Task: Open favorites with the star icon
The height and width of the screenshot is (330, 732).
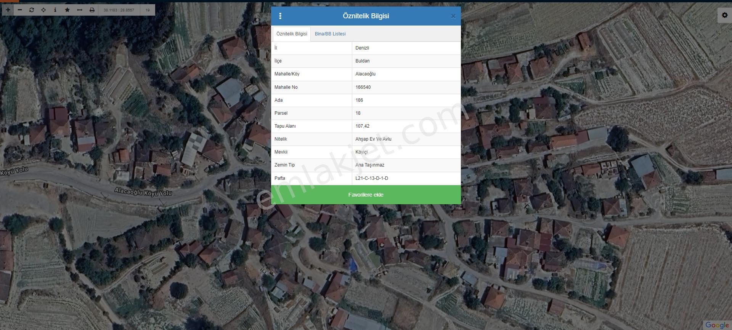Action: pos(67,10)
